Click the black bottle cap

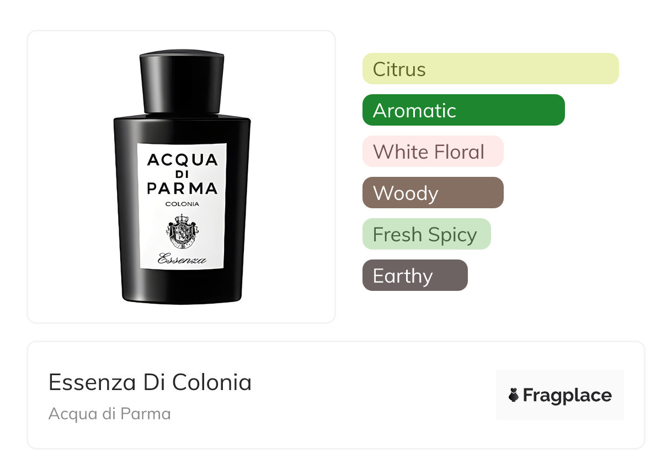[182, 82]
